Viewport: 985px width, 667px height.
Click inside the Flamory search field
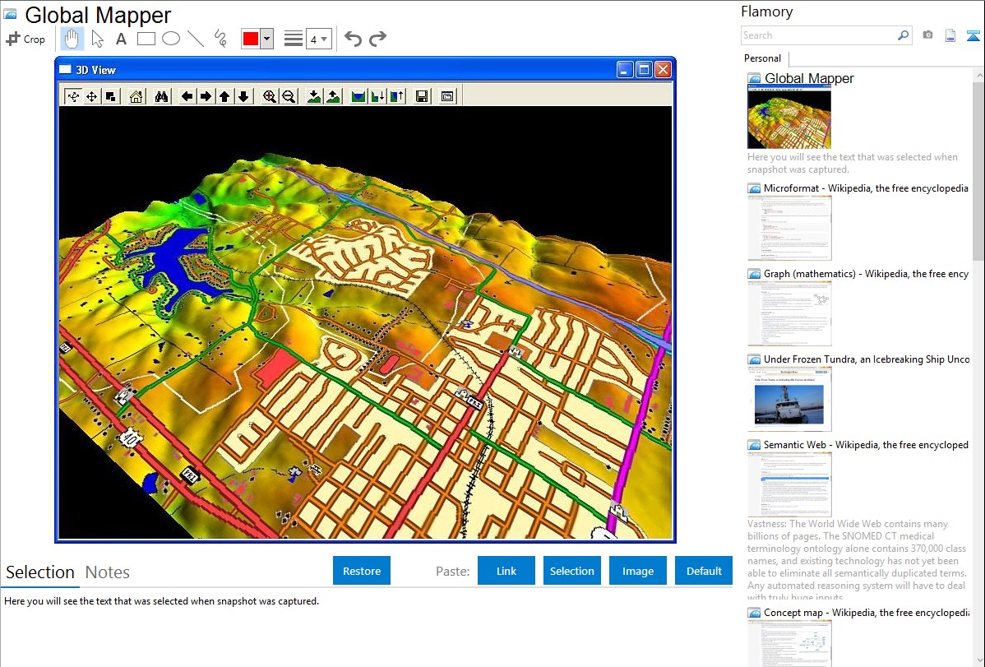(x=819, y=35)
